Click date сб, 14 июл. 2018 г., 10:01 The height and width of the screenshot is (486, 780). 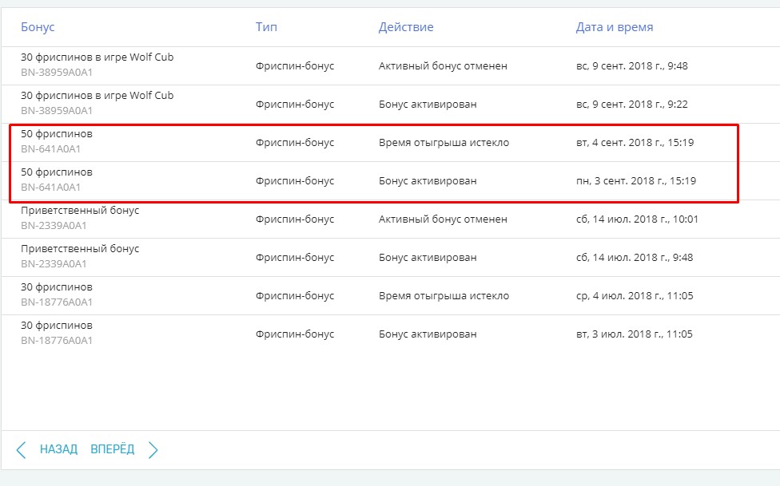coord(637,219)
